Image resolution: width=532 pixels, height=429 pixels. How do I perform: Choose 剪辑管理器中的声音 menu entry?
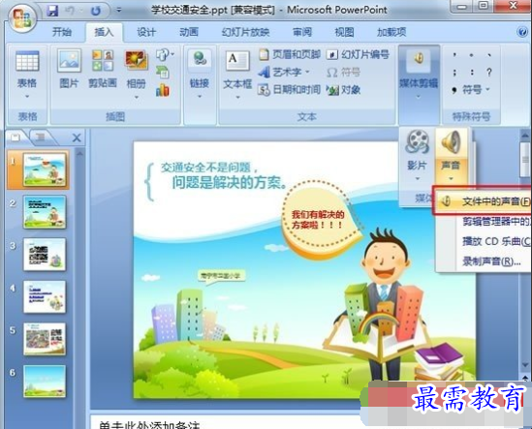[x=484, y=222]
